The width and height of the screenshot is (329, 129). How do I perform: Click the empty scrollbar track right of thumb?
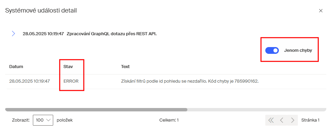pos(257,109)
